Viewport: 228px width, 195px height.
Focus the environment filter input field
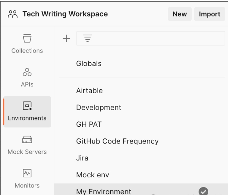tap(151, 38)
